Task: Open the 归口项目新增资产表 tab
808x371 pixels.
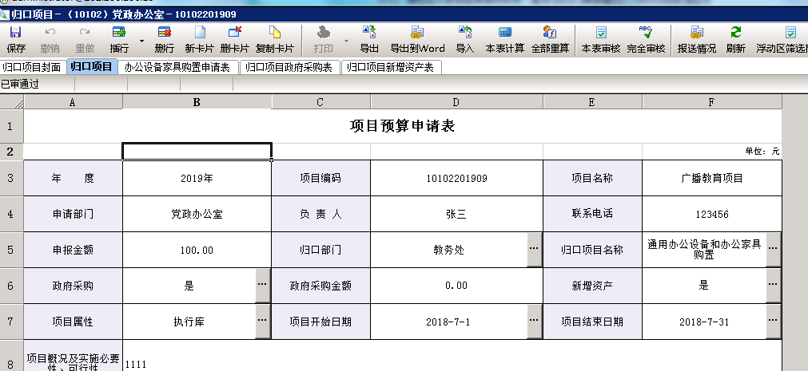Action: 391,67
